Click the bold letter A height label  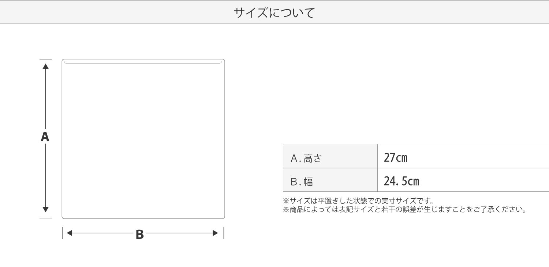pyautogui.click(x=45, y=137)
